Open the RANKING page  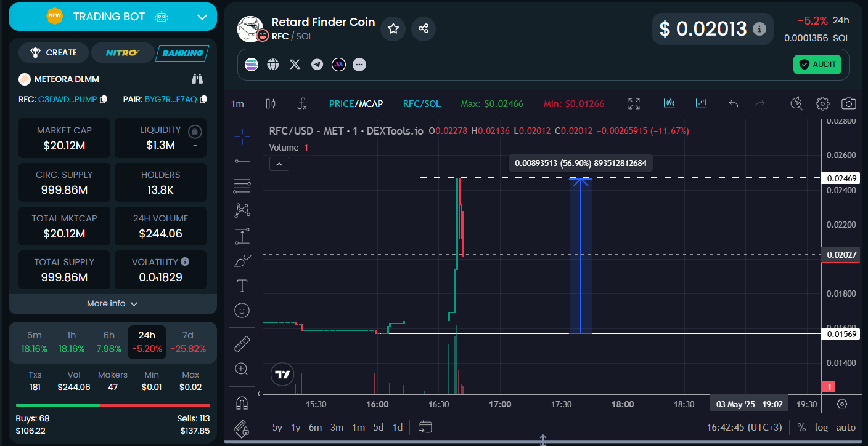point(182,53)
